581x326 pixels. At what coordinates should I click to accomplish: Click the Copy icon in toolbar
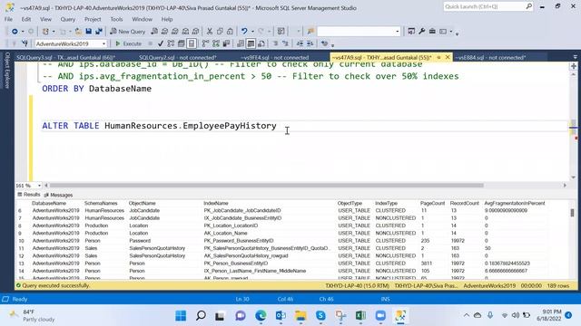pos(220,32)
